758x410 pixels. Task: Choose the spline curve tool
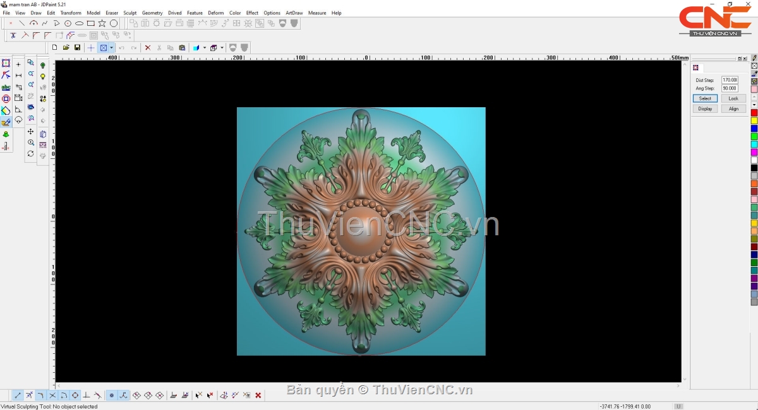pyautogui.click(x=45, y=23)
